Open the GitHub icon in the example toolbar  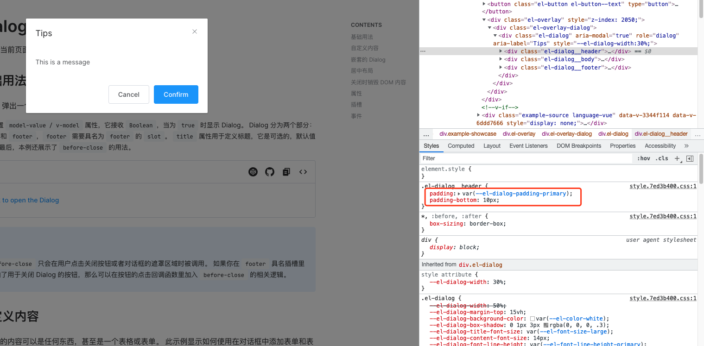[x=270, y=172]
